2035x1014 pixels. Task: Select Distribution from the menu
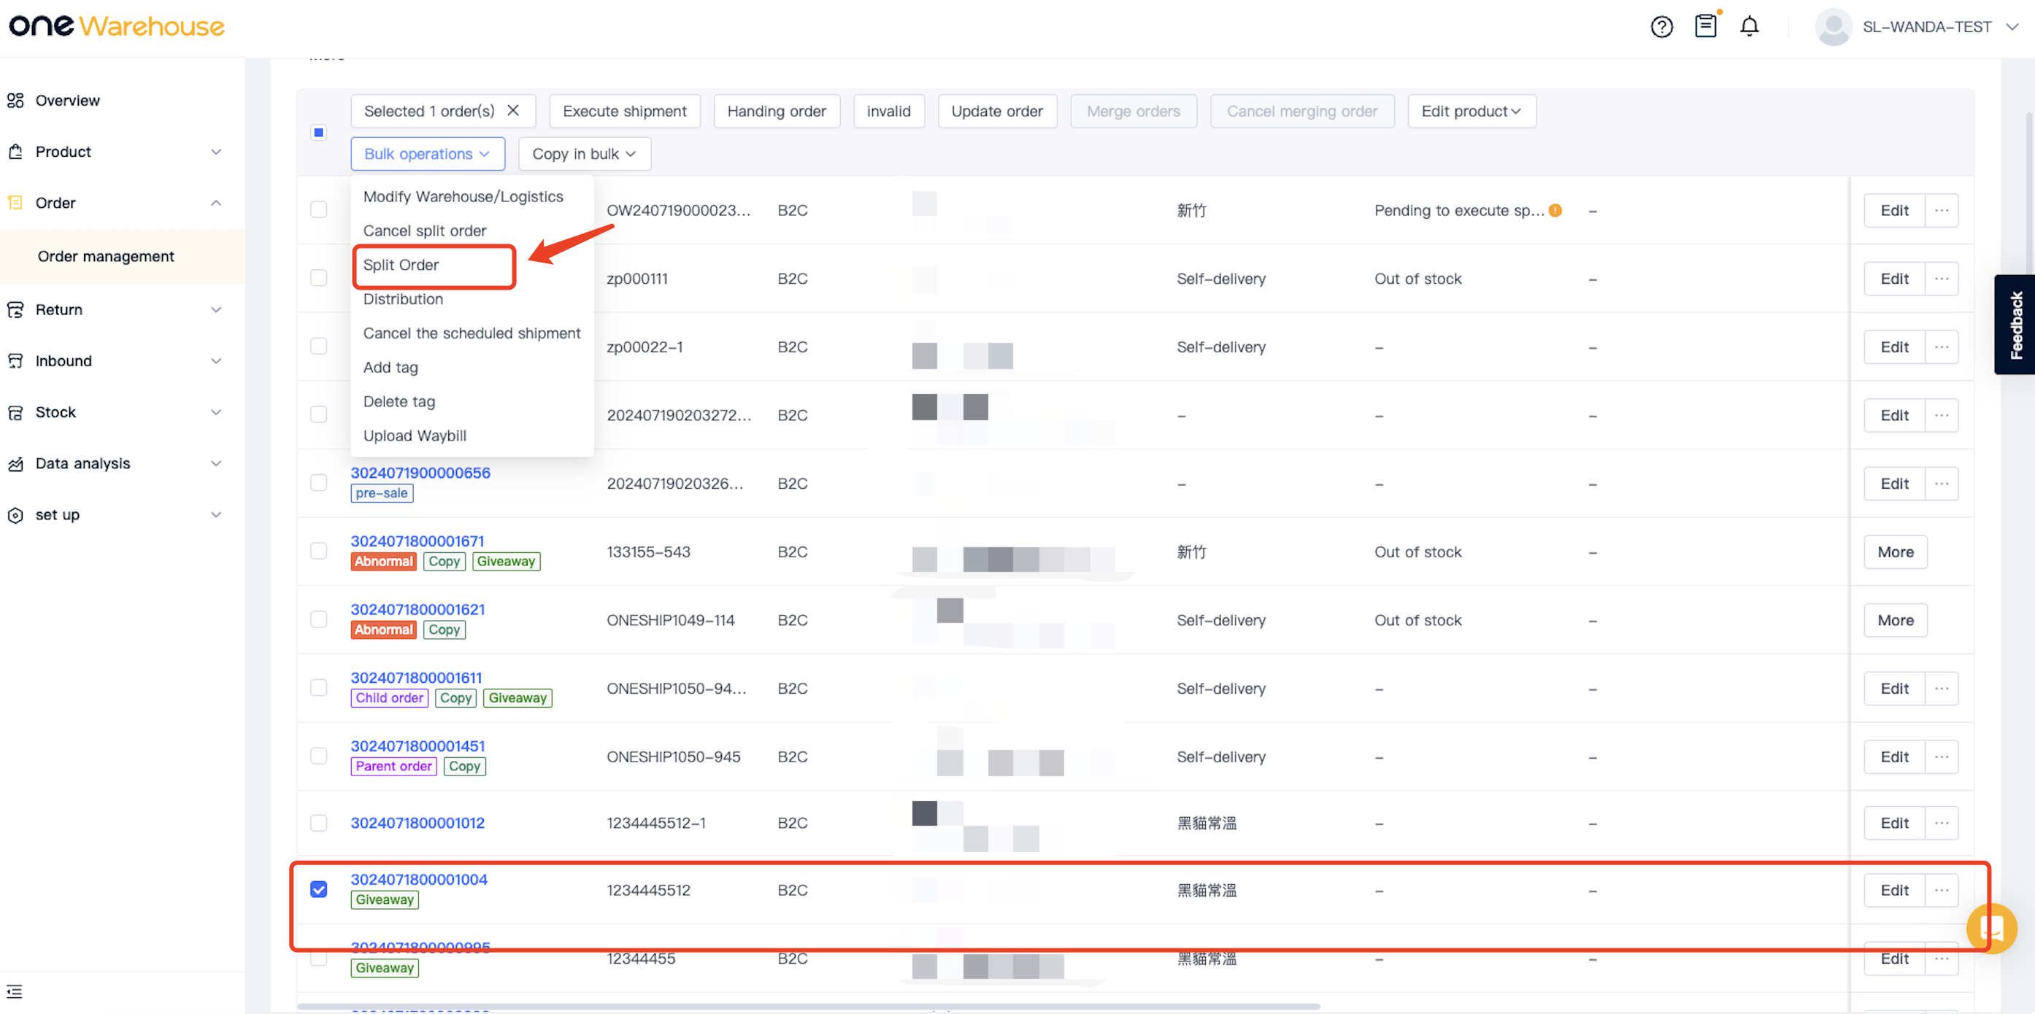(x=403, y=299)
